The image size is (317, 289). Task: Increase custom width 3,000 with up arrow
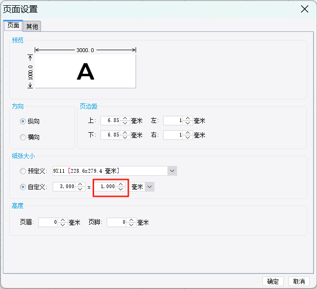point(80,184)
